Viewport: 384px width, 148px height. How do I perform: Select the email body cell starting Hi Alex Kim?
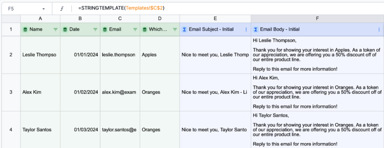317,92
